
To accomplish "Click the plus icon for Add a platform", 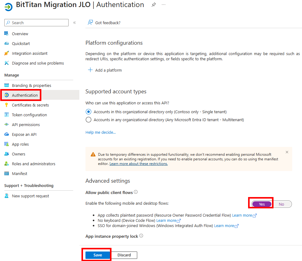I will click(x=90, y=70).
